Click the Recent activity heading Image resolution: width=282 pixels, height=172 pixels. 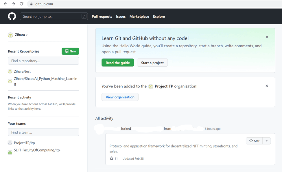19,97
